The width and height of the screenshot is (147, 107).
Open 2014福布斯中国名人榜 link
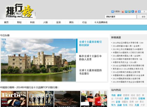[x=127, y=56]
